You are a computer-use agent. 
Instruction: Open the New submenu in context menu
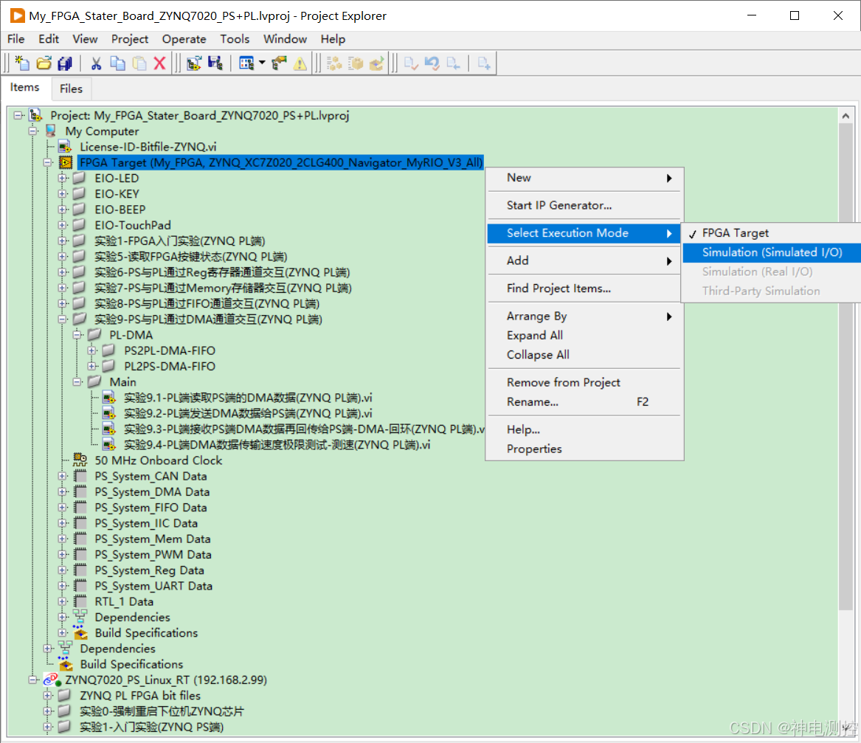[x=584, y=177]
